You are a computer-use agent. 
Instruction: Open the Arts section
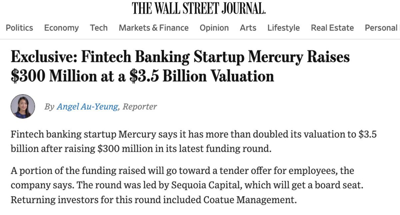tap(248, 28)
